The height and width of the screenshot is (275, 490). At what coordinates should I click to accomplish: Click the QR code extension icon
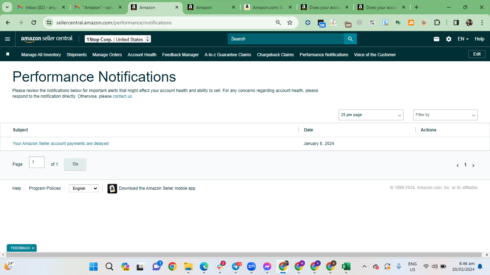(x=372, y=23)
